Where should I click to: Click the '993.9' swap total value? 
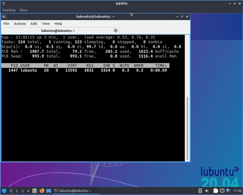pos(38,56)
